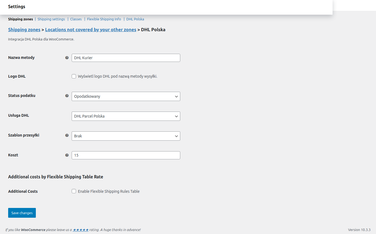Open the Shipping zones breadcrumb link
This screenshot has height=234, width=376.
(x=24, y=30)
